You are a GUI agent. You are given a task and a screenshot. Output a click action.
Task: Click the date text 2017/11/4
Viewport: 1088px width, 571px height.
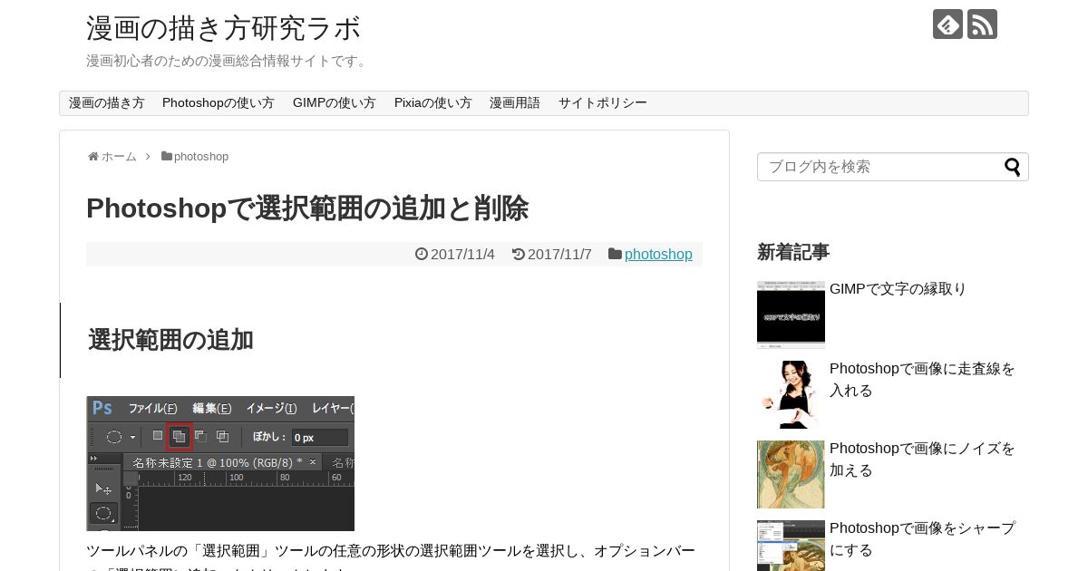pos(462,255)
